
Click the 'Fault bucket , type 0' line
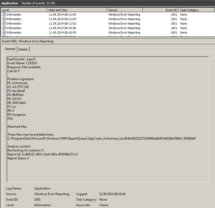[x=21, y=59]
